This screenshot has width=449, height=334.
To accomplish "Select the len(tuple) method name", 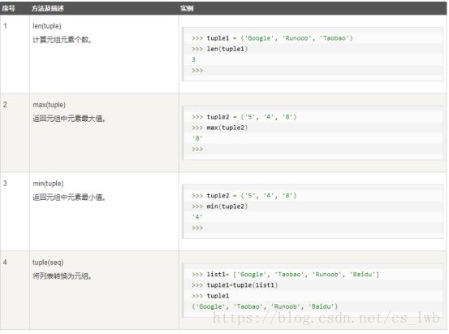I will click(47, 26).
